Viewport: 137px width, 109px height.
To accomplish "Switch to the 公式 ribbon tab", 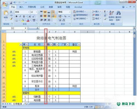I will pyautogui.click(x=42, y=7).
